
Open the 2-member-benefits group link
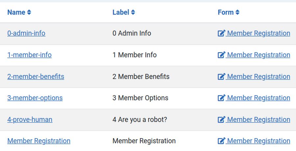36,76
